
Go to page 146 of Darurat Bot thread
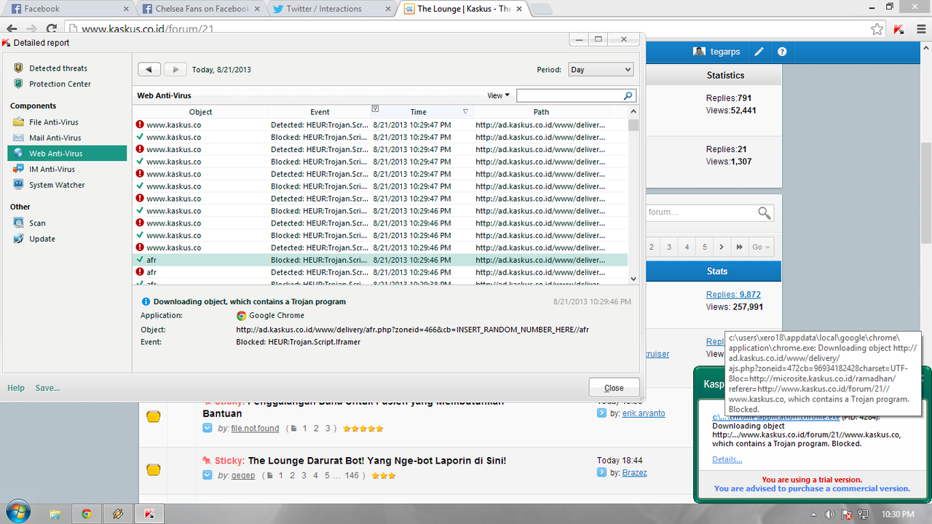click(x=352, y=476)
